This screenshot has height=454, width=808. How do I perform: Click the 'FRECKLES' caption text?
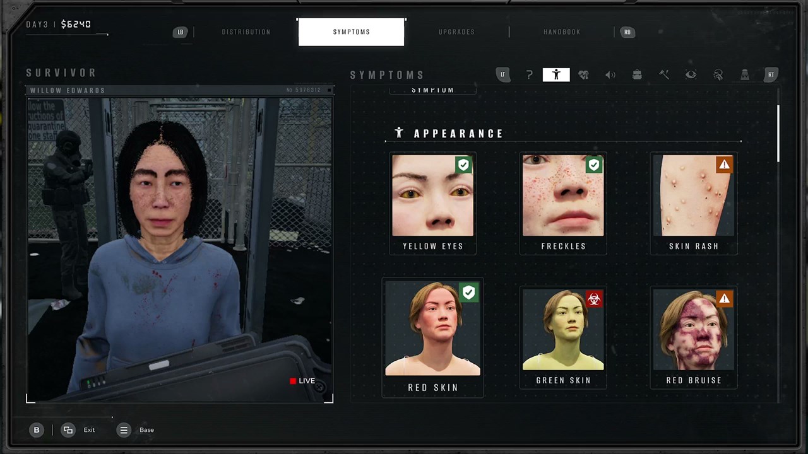click(x=563, y=247)
